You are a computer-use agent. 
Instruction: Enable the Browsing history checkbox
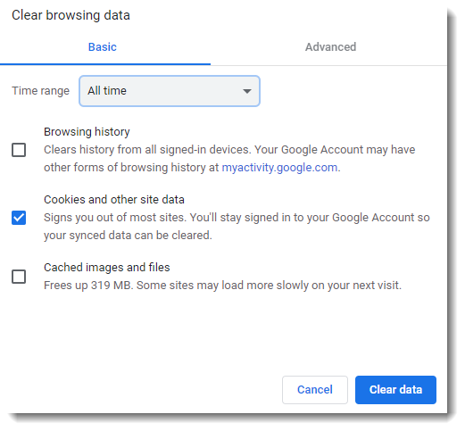(19, 150)
